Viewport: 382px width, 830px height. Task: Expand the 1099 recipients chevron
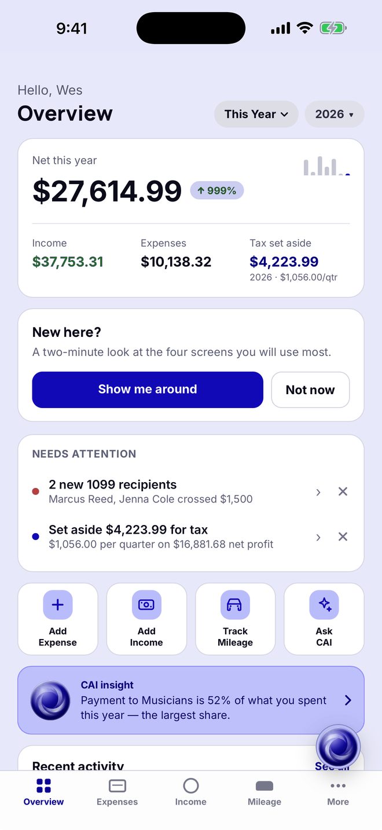tap(318, 492)
